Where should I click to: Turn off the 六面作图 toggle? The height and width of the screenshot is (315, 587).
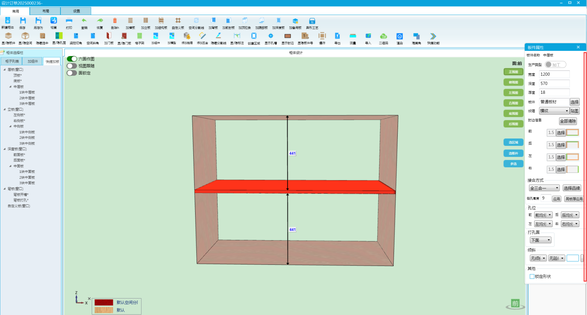coord(72,59)
